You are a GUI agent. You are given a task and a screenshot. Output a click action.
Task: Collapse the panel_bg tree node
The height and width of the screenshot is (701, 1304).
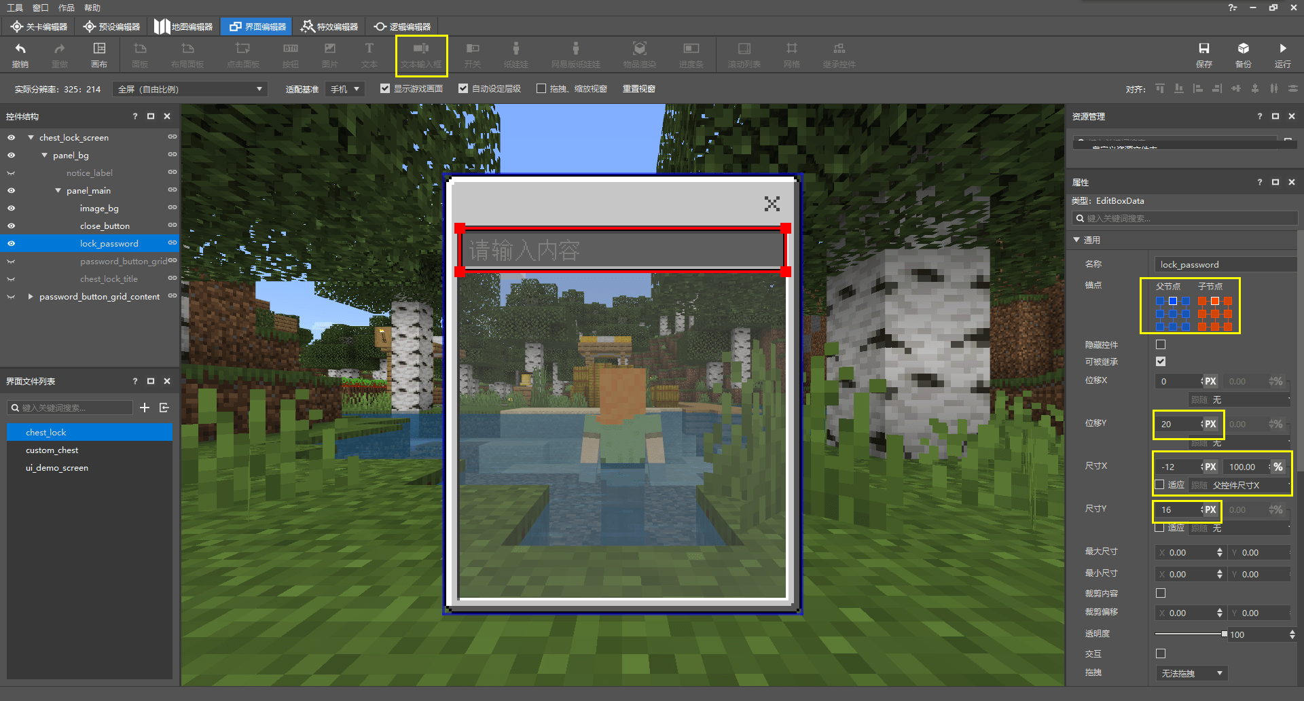[44, 156]
